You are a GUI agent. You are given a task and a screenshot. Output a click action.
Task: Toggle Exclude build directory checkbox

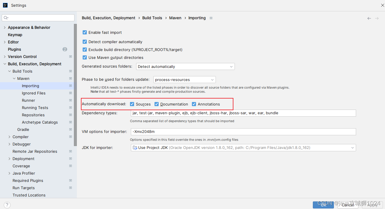pos(85,50)
